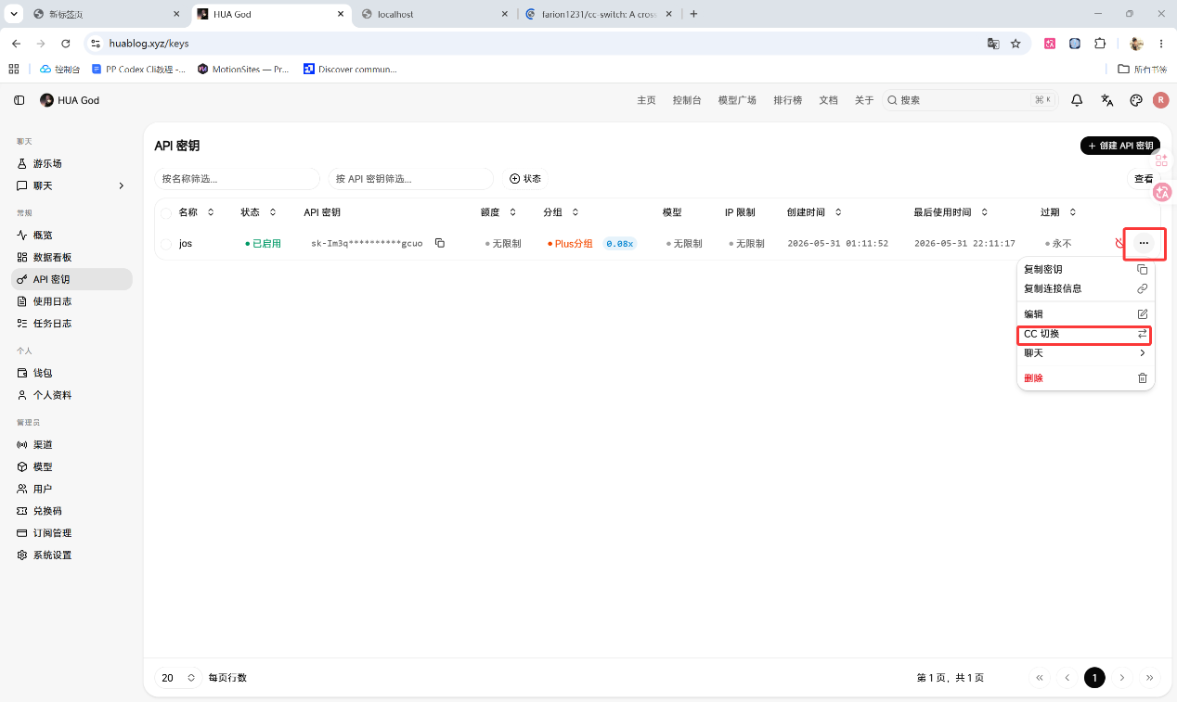This screenshot has height=702, width=1177.
Task: Open notifications bell icon
Action: coord(1077,100)
